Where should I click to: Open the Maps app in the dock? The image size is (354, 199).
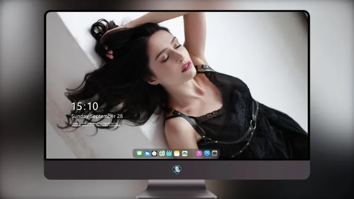click(161, 154)
